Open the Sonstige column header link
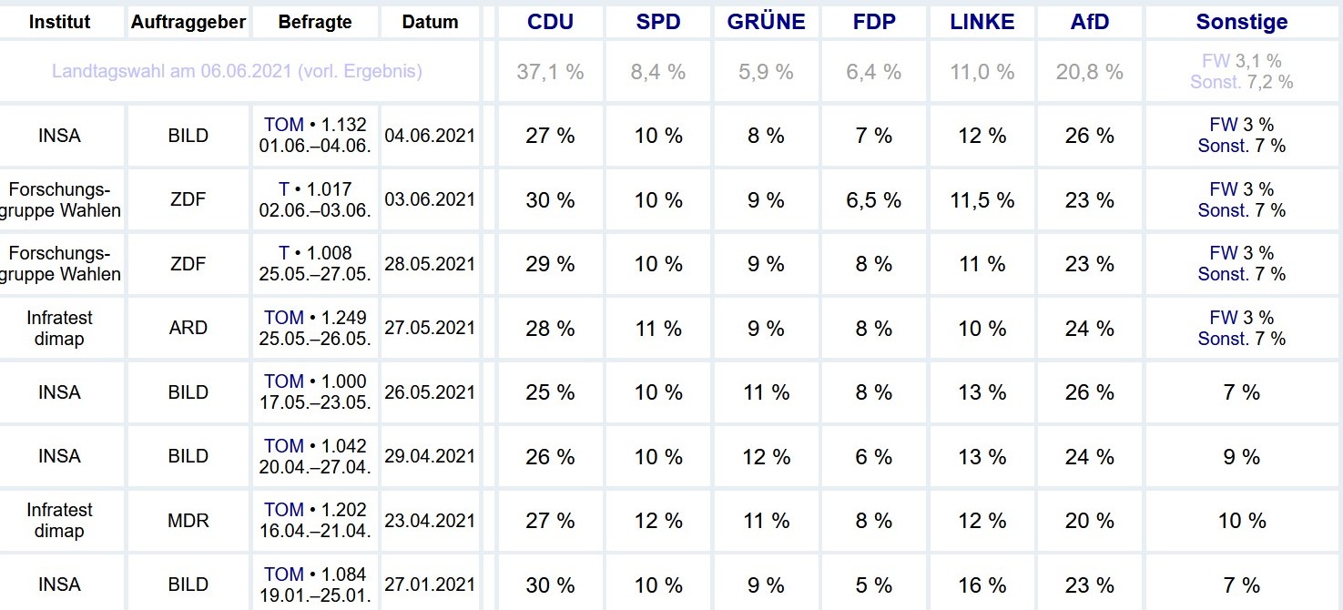Image resolution: width=1343 pixels, height=610 pixels. pyautogui.click(x=1241, y=23)
